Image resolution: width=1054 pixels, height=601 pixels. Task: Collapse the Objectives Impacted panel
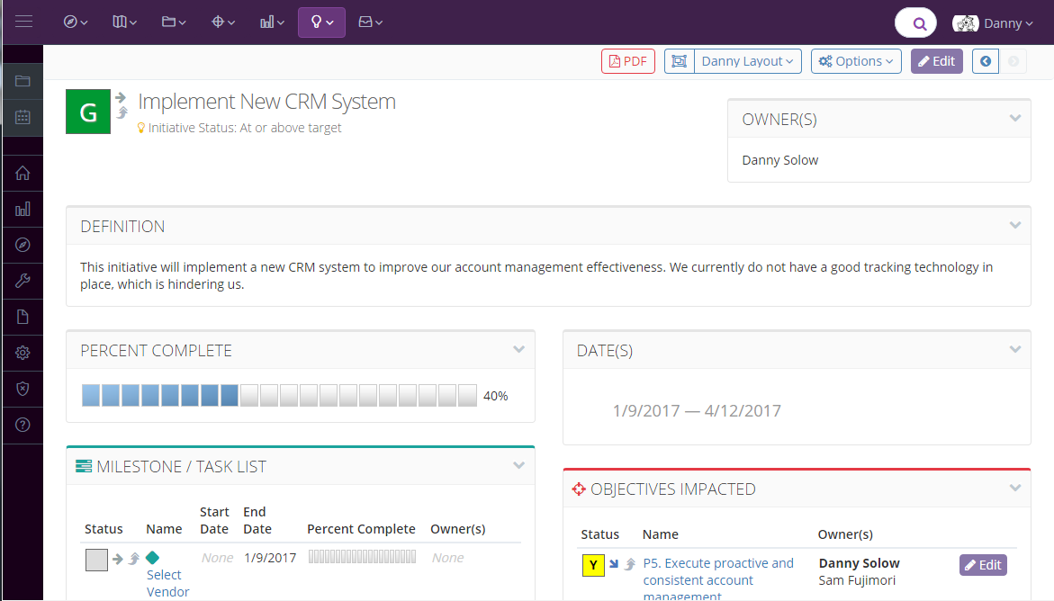point(1015,489)
